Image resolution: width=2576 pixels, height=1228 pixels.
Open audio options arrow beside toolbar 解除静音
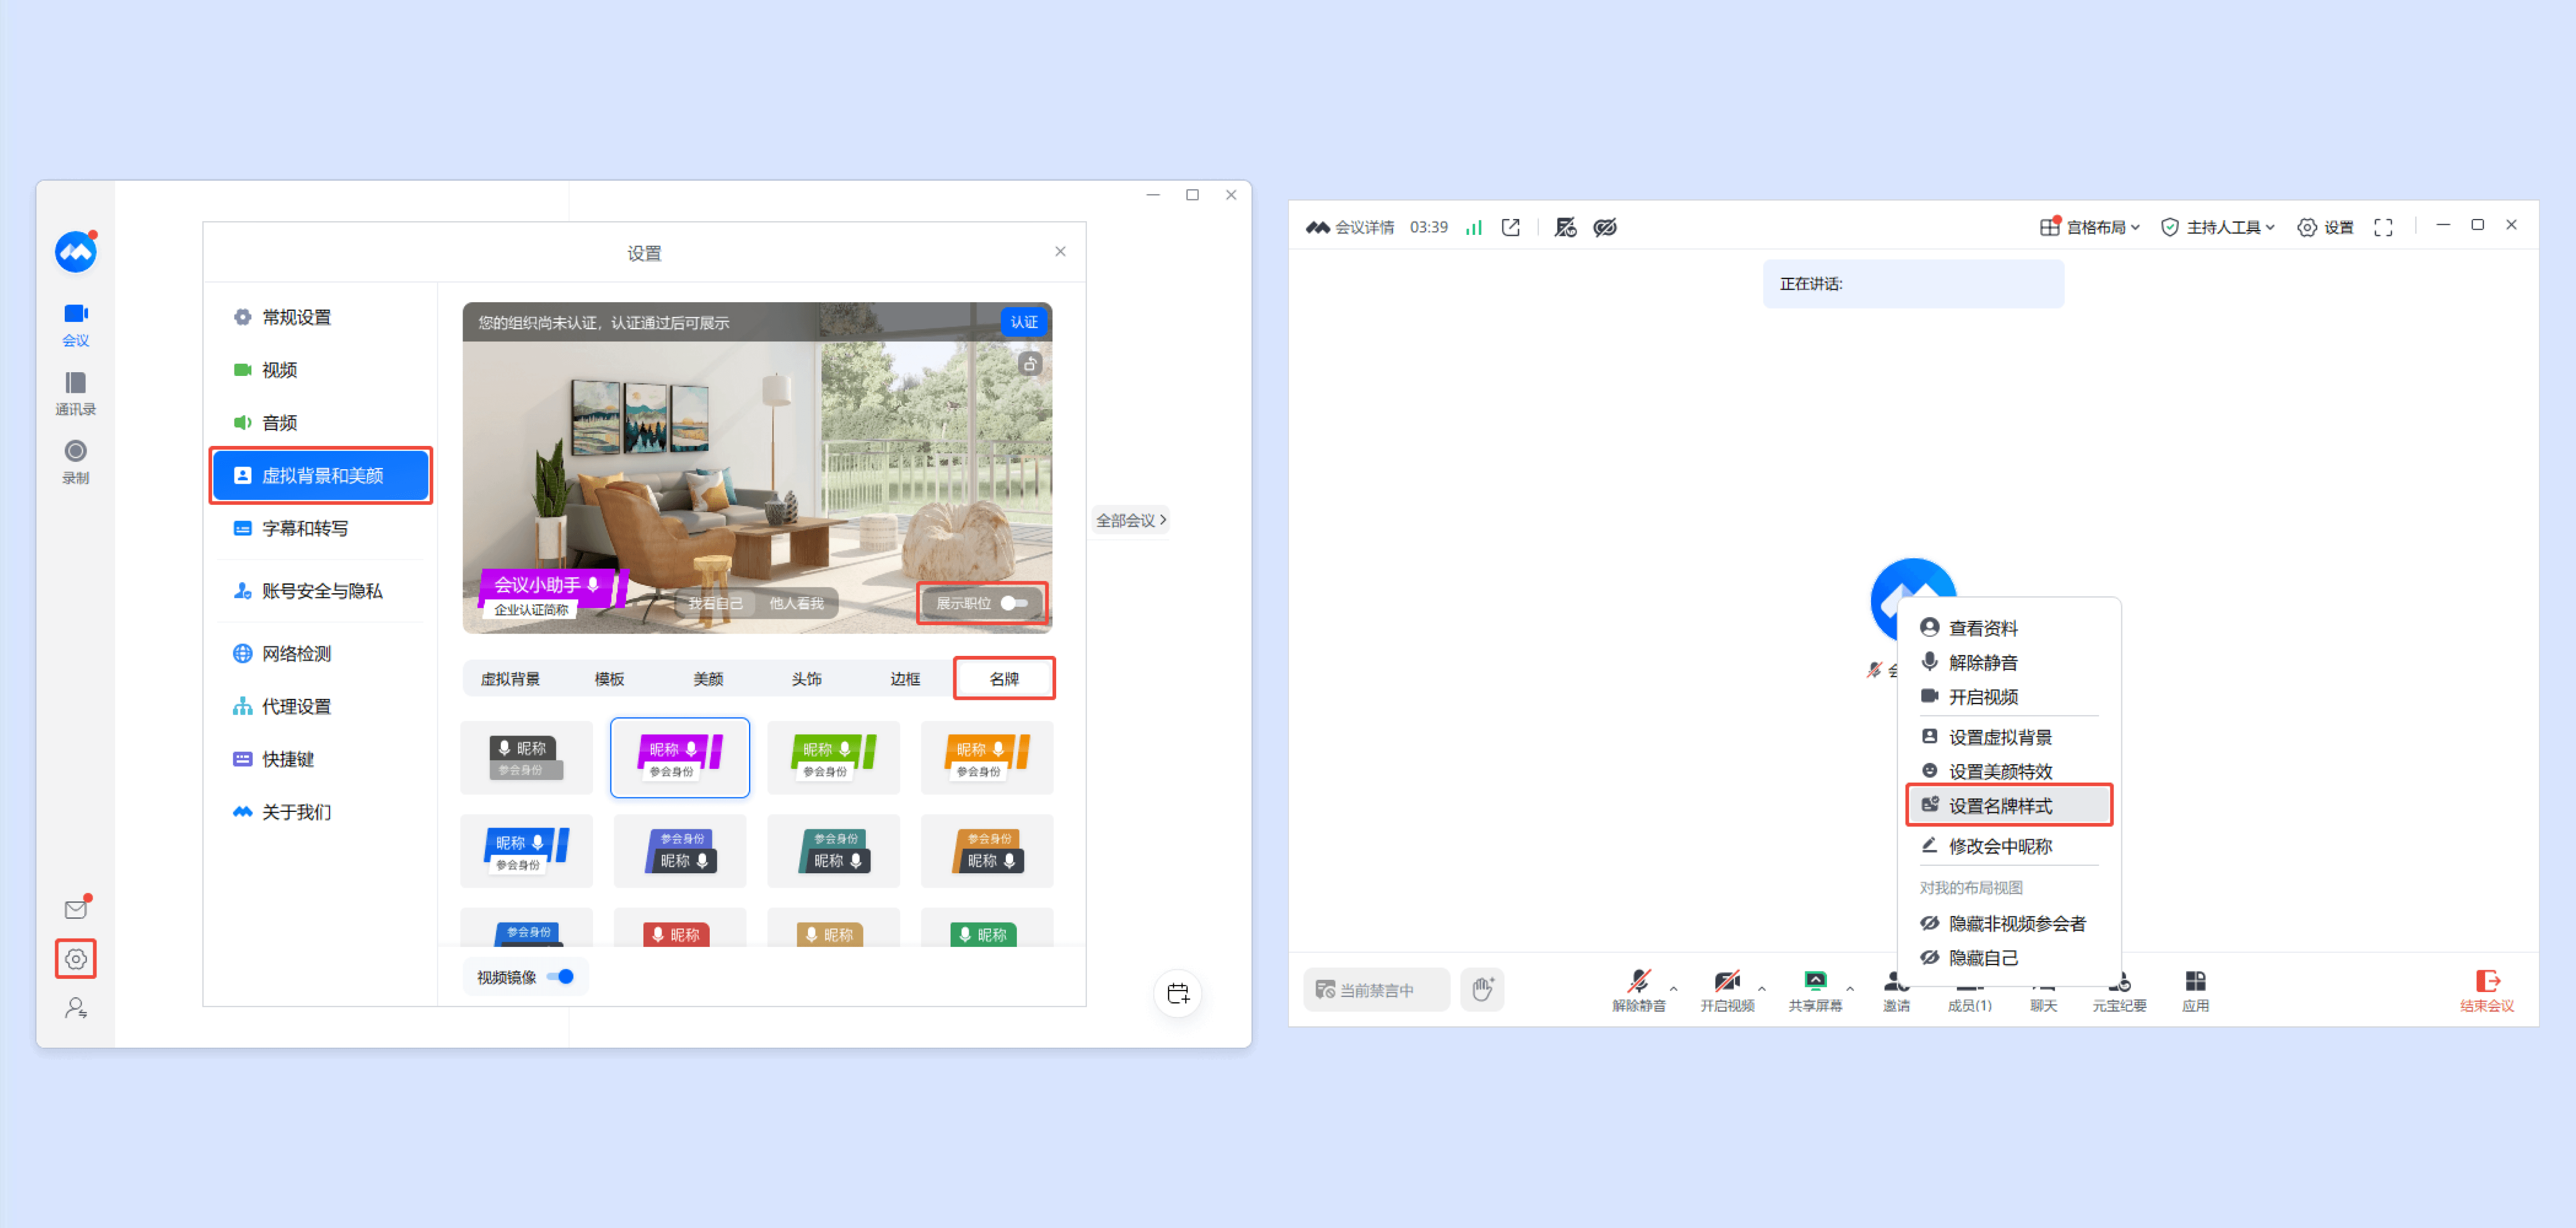1674,988
